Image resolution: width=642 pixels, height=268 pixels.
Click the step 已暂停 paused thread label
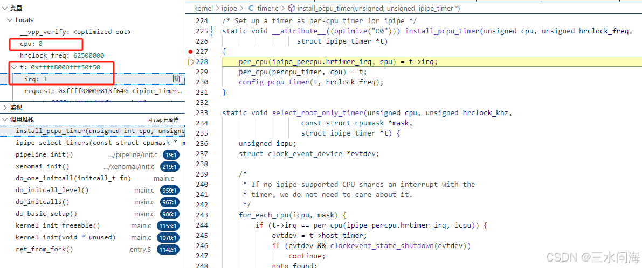(x=163, y=119)
